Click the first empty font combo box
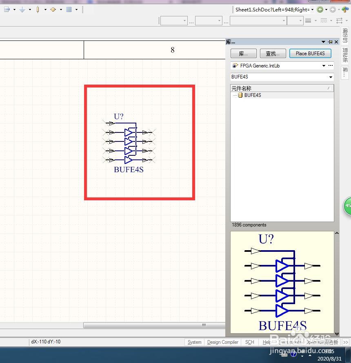The image size is (351, 363). point(174,20)
